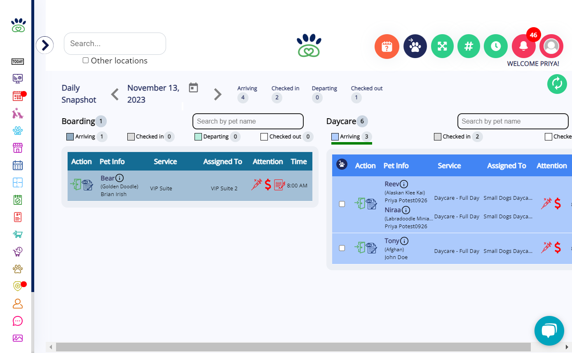Filter Boarding by Checked in
The height and width of the screenshot is (353, 572).
[x=151, y=136]
